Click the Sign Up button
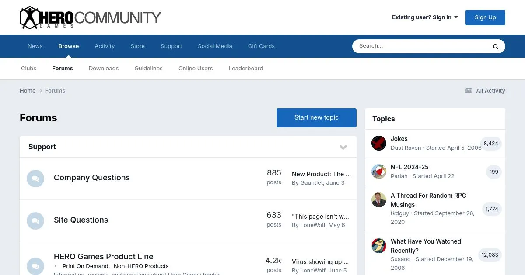Viewport: 525px width, 275px height. point(485,17)
